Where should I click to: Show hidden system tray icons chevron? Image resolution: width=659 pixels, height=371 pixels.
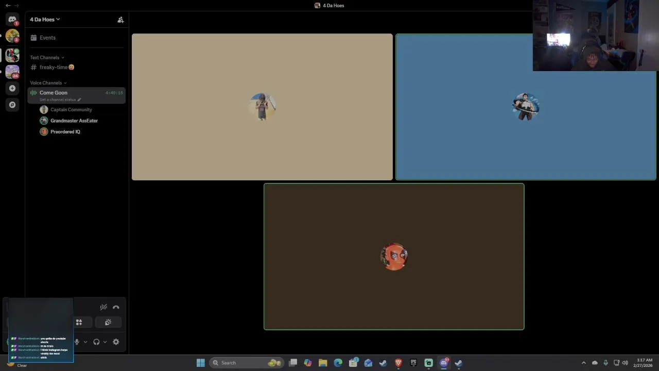pyautogui.click(x=583, y=363)
